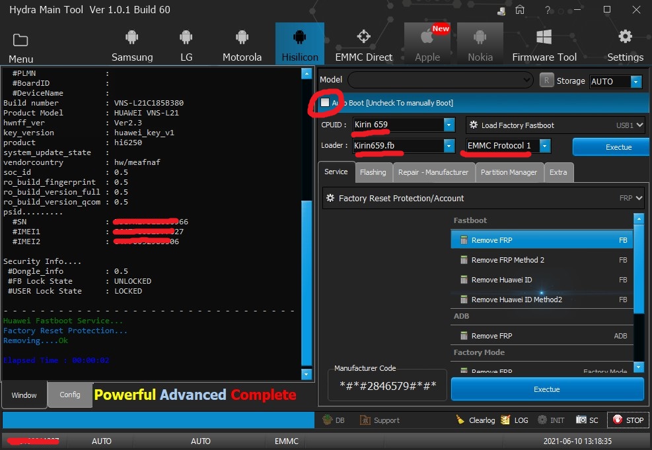Click the blue progress bar
This screenshot has width=652, height=450.
[x=159, y=420]
